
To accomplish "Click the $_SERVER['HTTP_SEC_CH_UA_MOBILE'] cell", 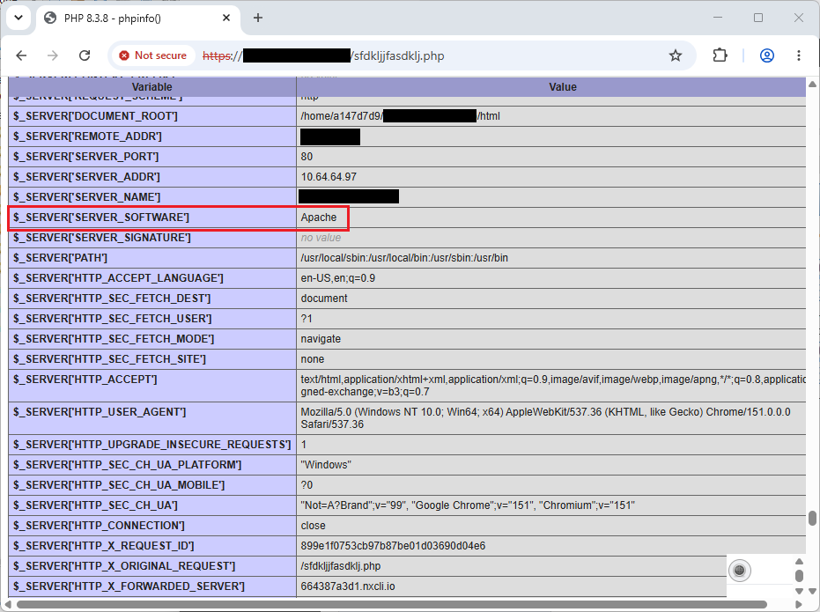I will [x=152, y=485].
